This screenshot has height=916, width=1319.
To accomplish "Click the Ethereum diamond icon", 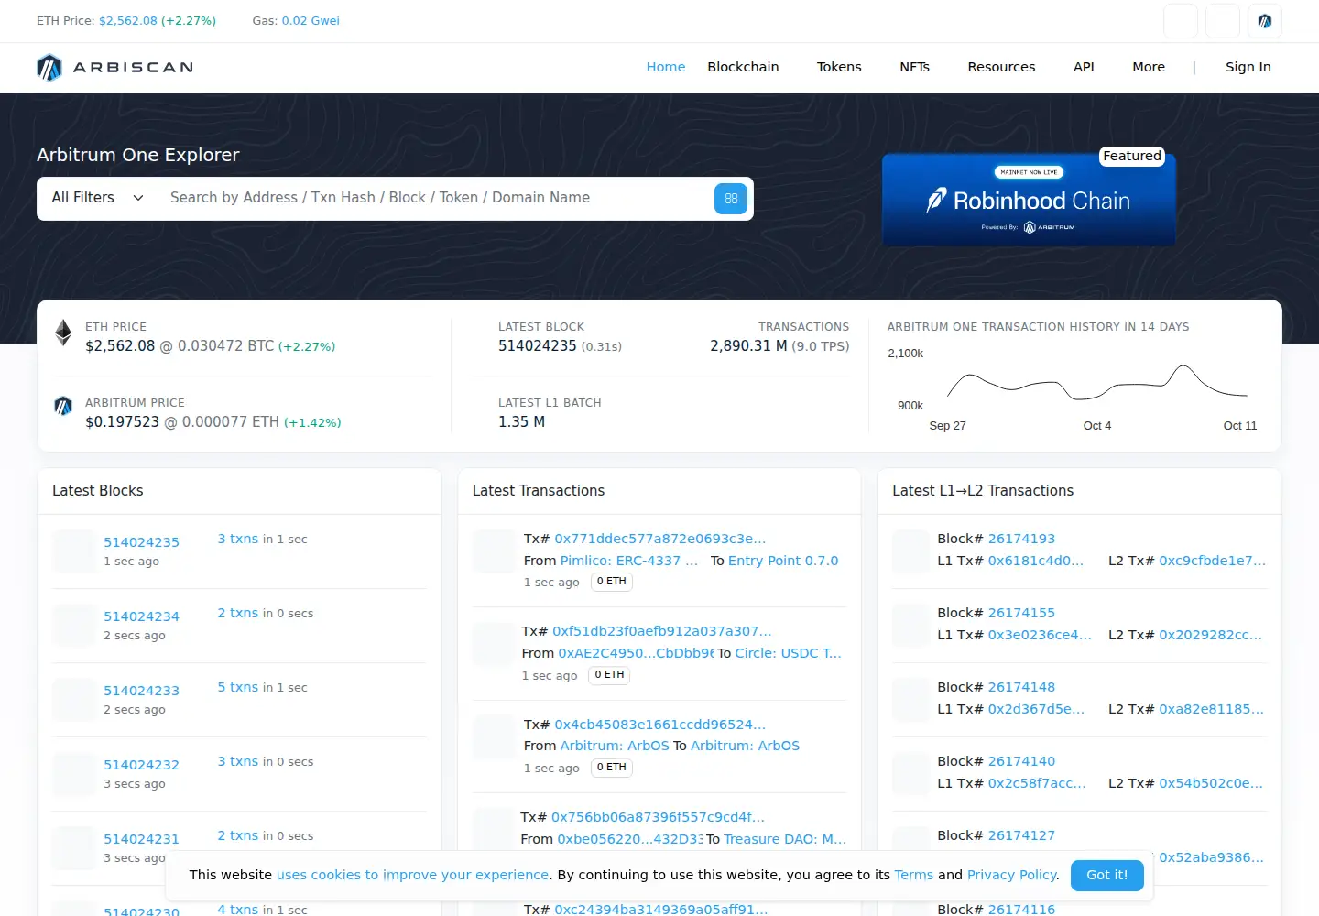I will pyautogui.click(x=63, y=333).
